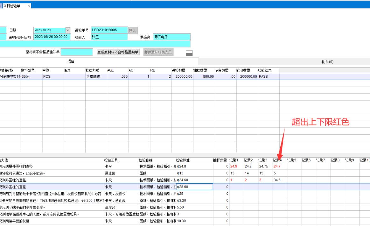Click the 采购/委托日期 datetime field
The image size is (370, 226).
pyautogui.click(x=52, y=37)
